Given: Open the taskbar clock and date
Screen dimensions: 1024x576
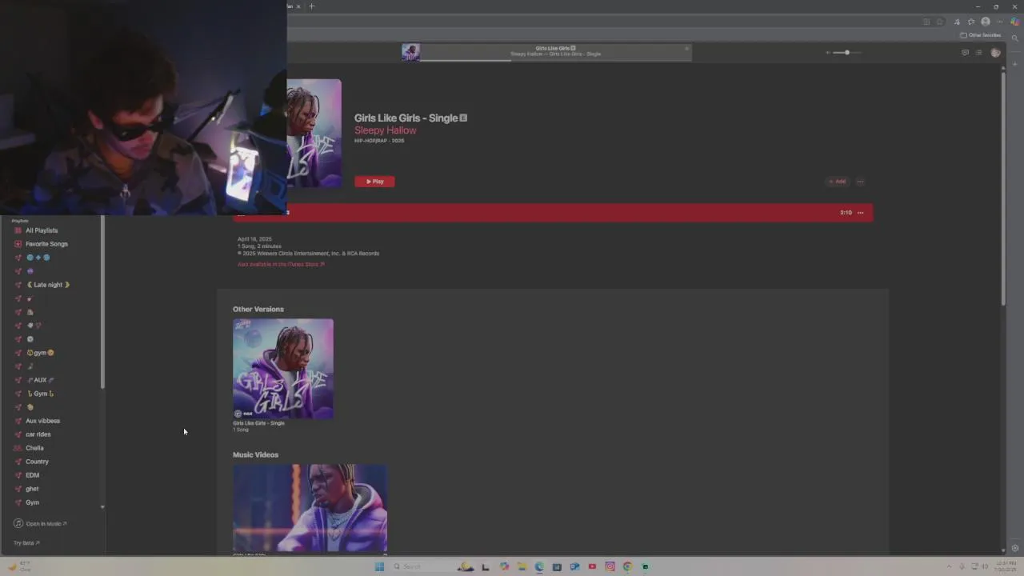Looking at the screenshot, I should click(x=1004, y=566).
